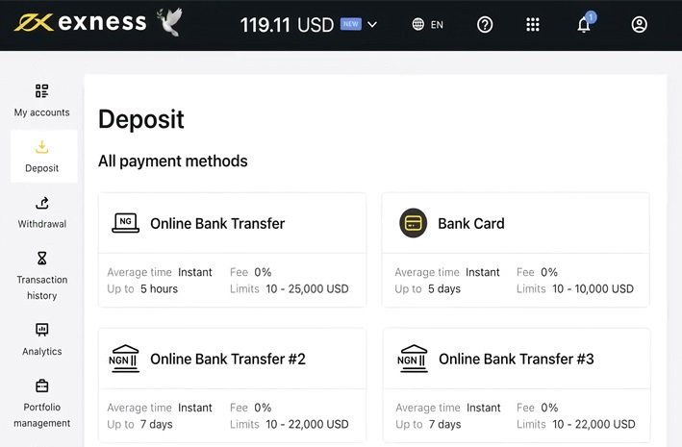Open the Withdrawal sidebar item
The width and height of the screenshot is (682, 447).
pyautogui.click(x=41, y=211)
